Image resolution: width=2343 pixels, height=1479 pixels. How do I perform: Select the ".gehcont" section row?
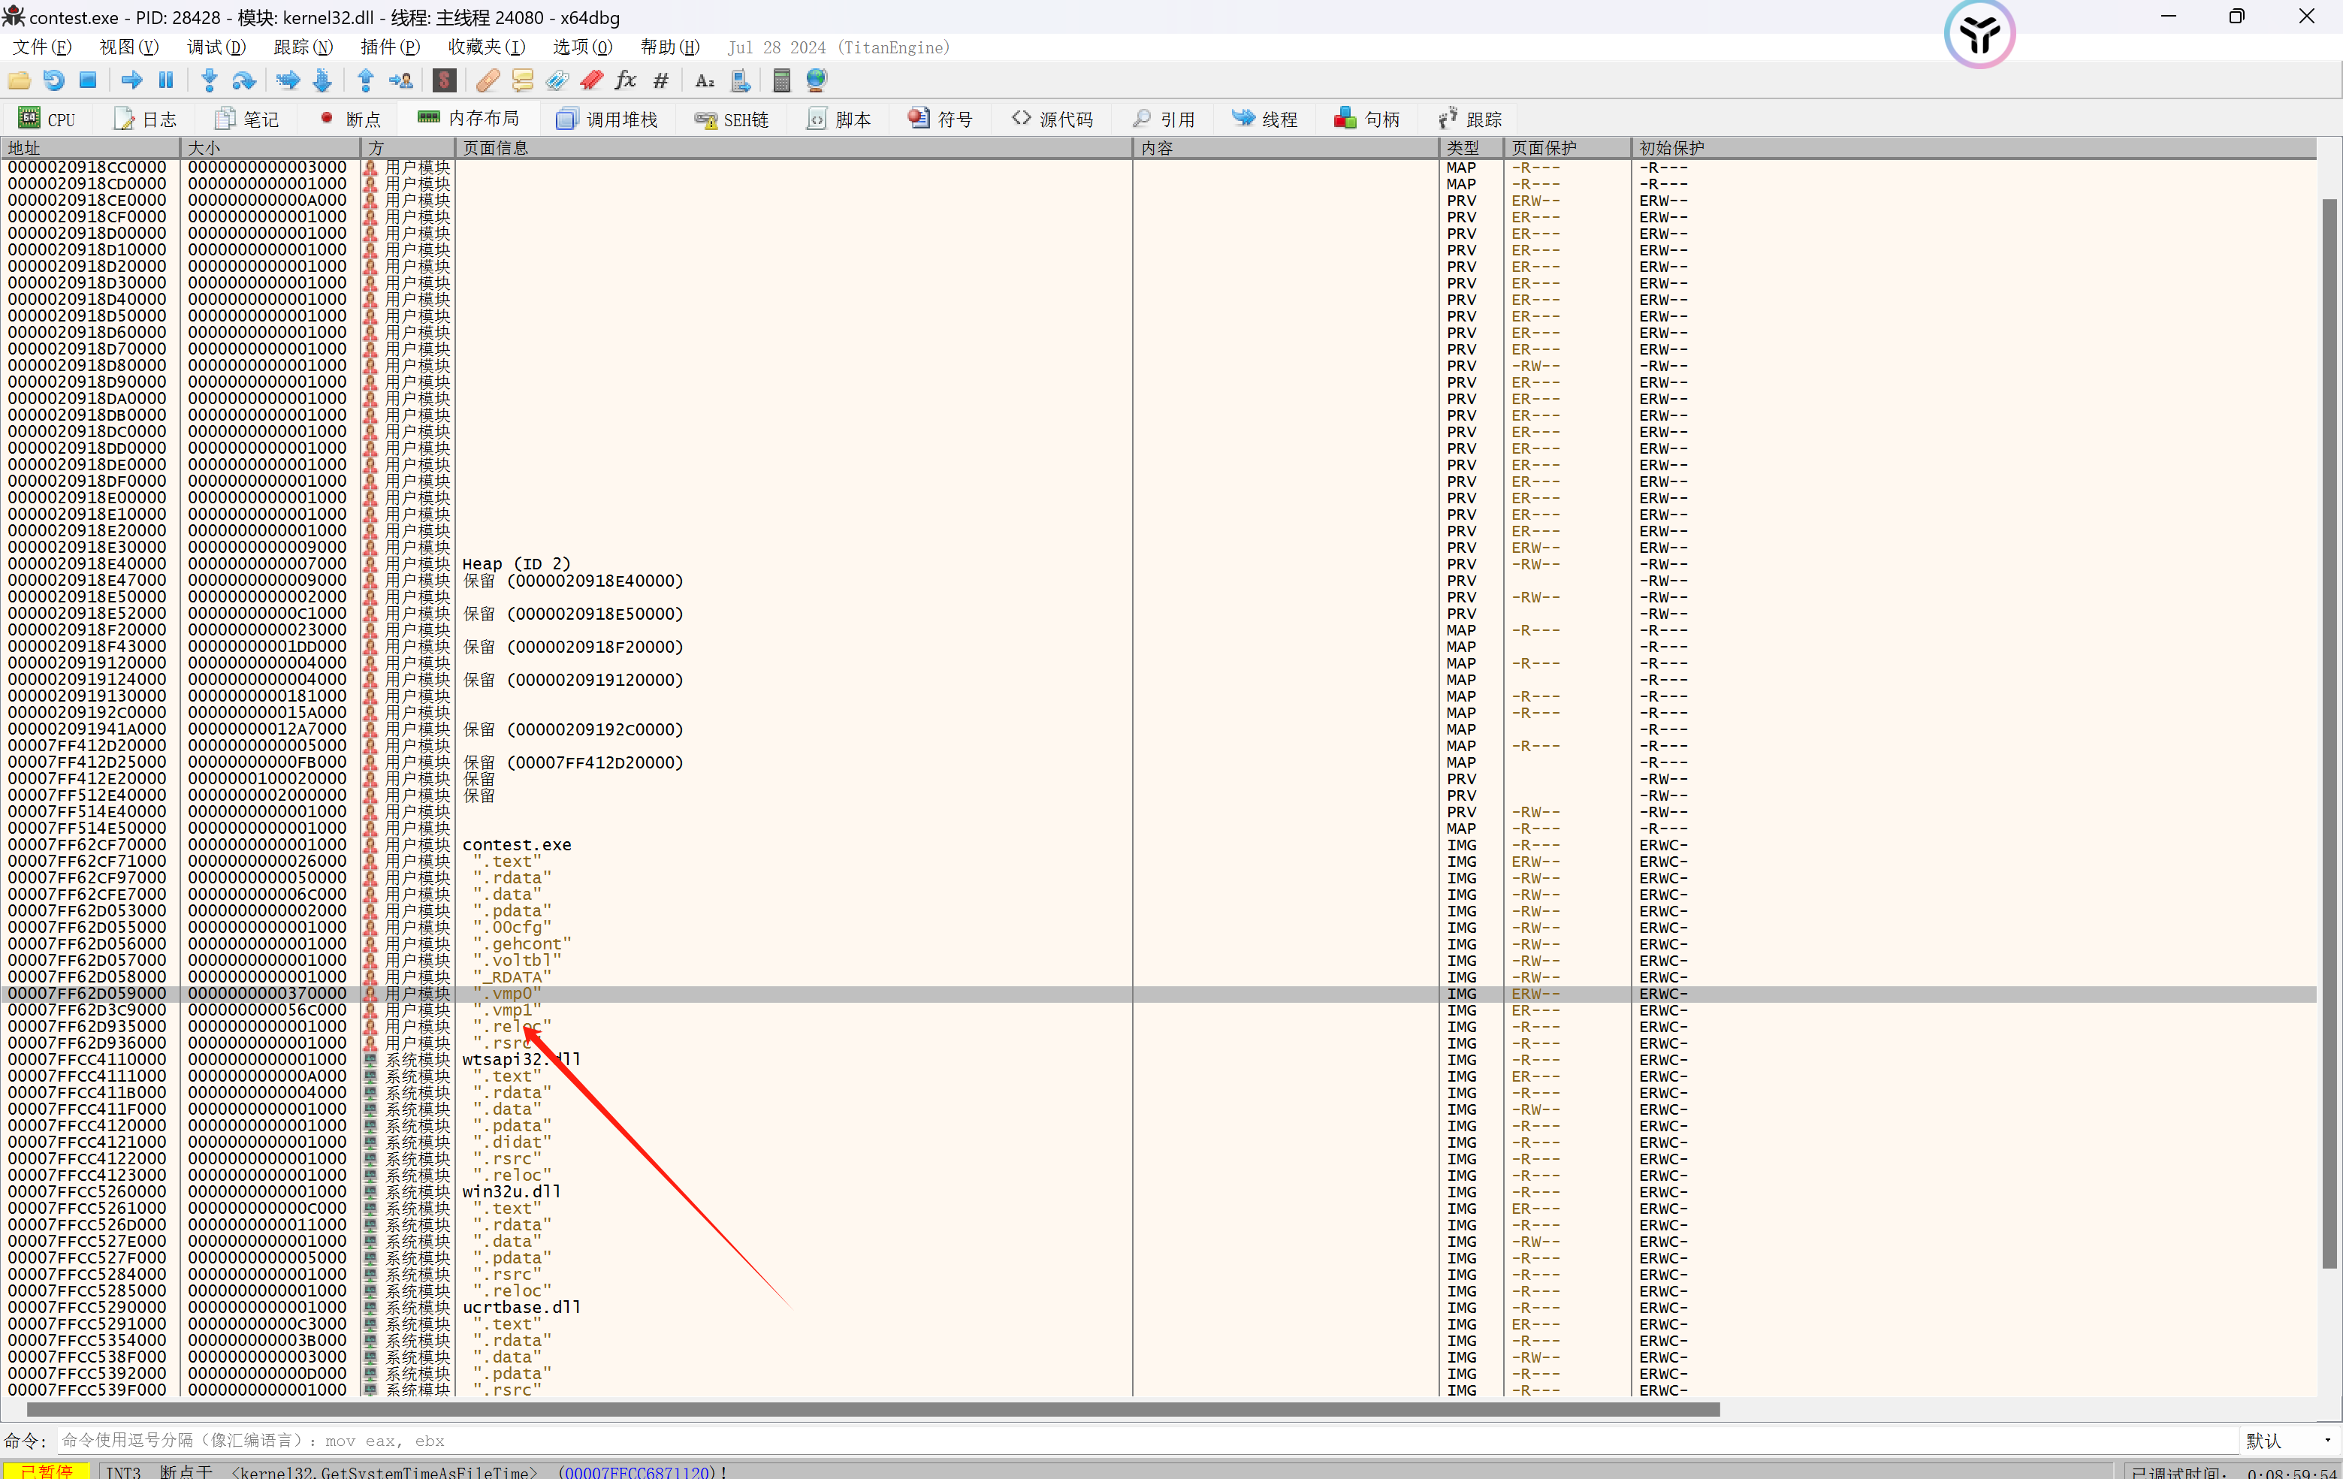pos(1158,944)
